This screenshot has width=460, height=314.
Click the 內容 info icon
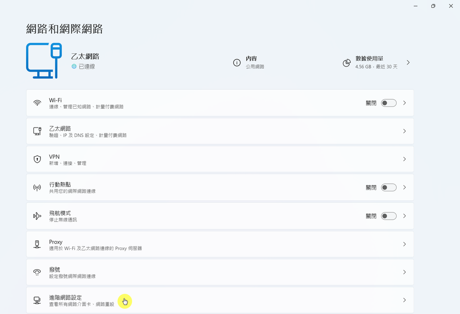click(237, 62)
